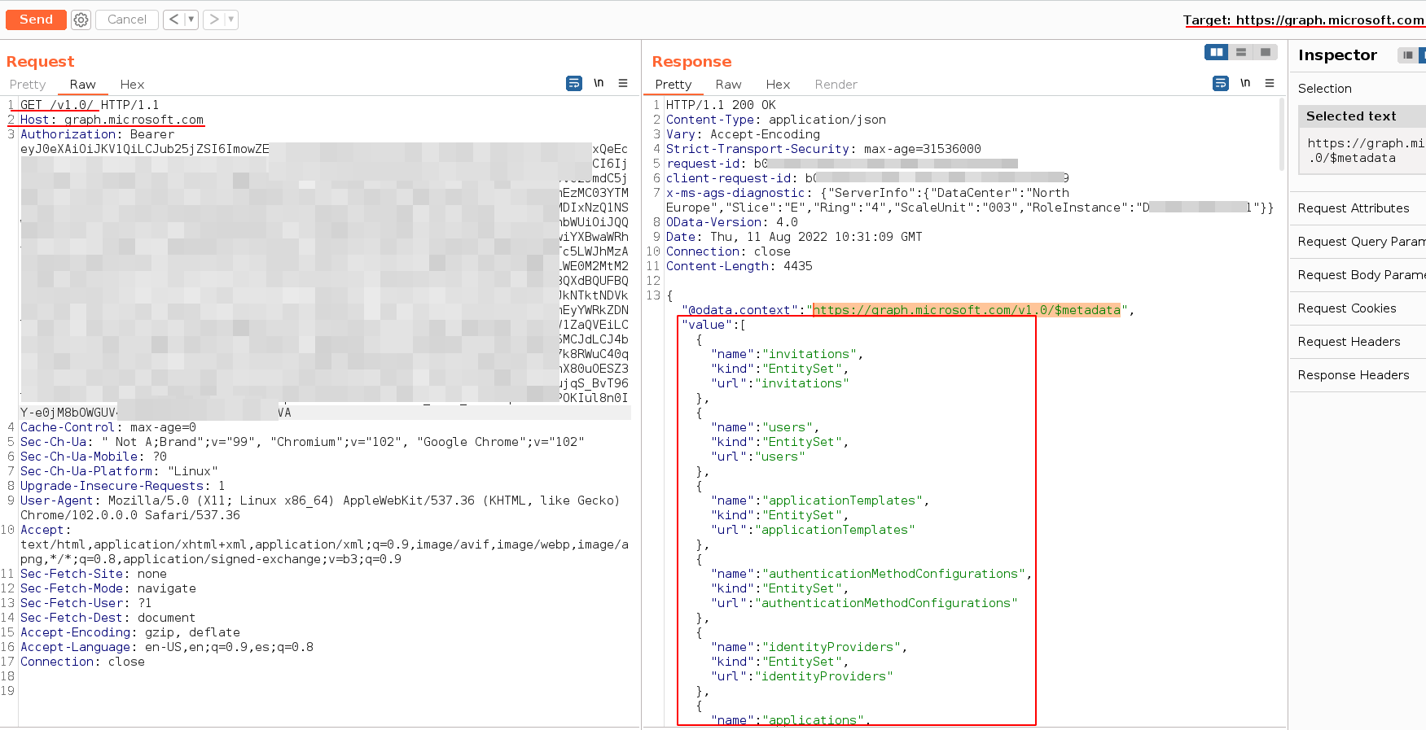Open the Request panel hamburger menu

[623, 83]
